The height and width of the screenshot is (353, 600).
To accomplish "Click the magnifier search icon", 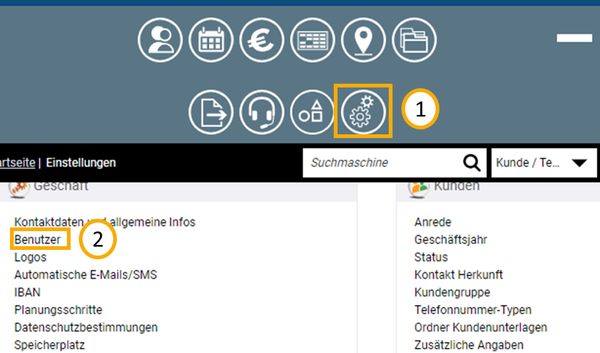I will (472, 162).
